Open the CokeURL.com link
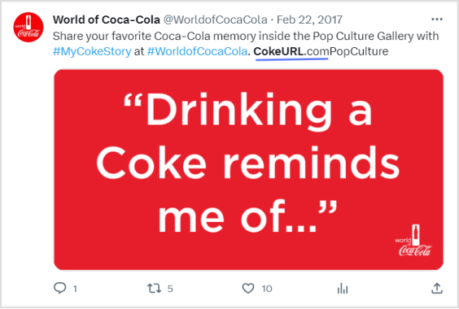Viewport: 459px width, 309px height. [x=291, y=51]
